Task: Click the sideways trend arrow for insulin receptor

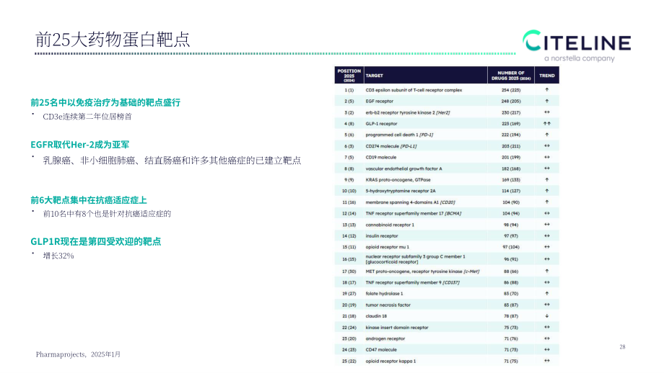Action: click(x=546, y=235)
